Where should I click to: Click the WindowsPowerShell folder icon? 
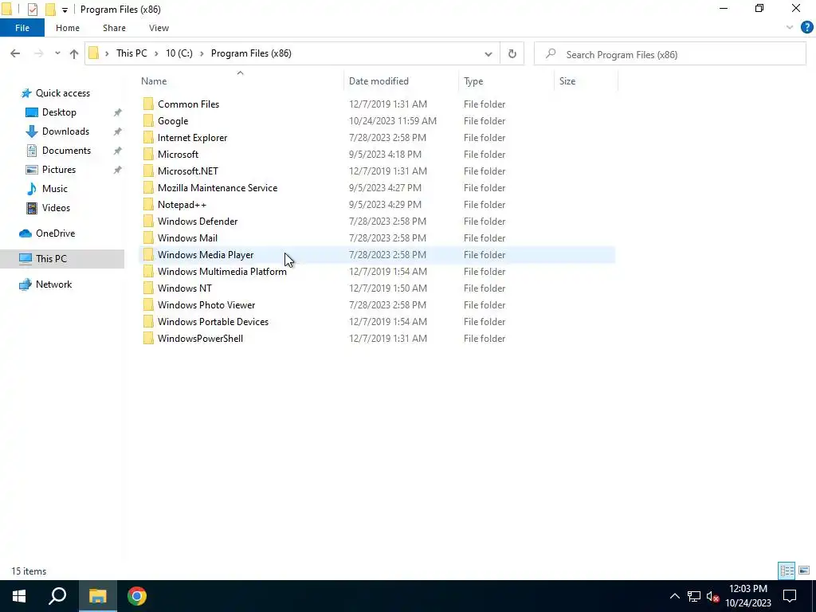(148, 338)
